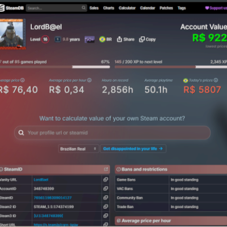
Task: Click the Bans and restrictions info icon
Action: [x=119, y=169]
